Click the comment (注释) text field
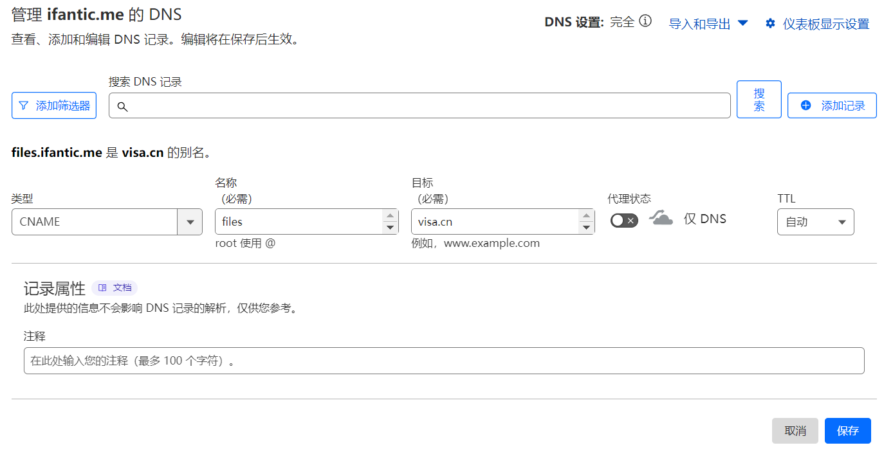 [x=443, y=361]
